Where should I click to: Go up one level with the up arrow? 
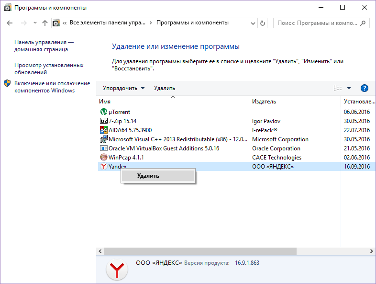click(45, 23)
